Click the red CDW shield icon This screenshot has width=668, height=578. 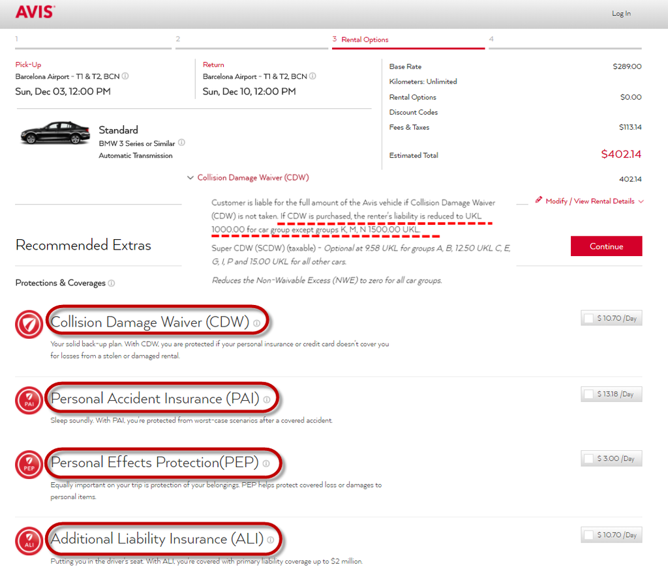(29, 325)
